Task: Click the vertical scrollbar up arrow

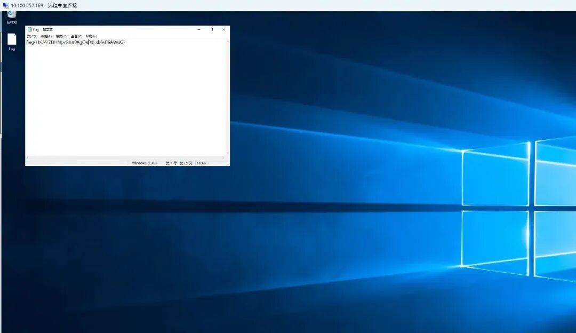Action: coord(228,42)
